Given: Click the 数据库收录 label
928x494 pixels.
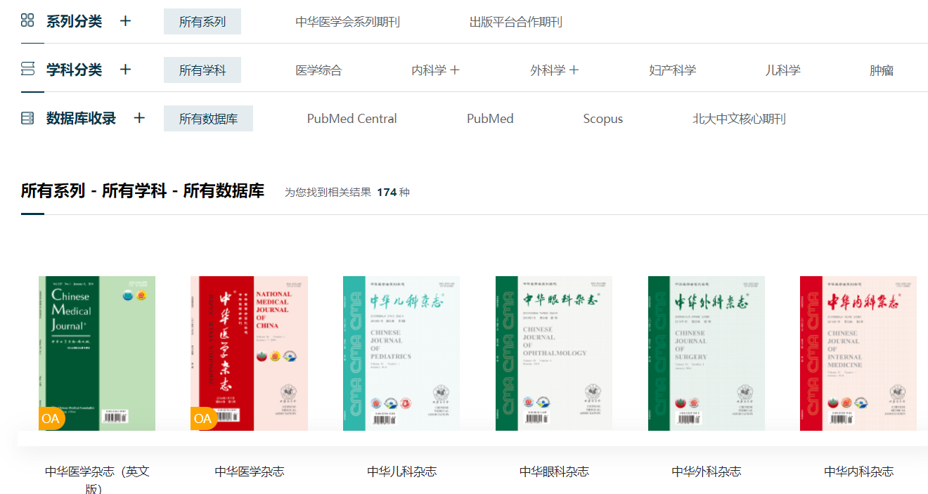Looking at the screenshot, I should [81, 118].
